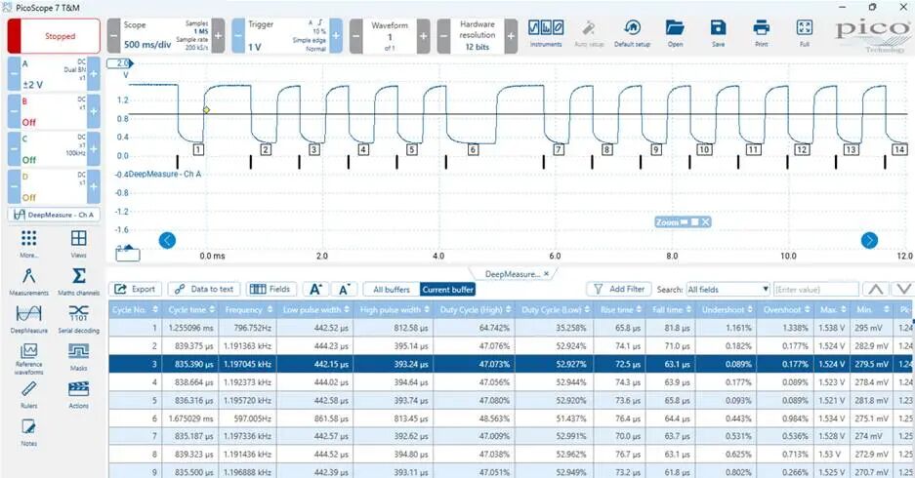Decrease table font size with A down

click(345, 289)
